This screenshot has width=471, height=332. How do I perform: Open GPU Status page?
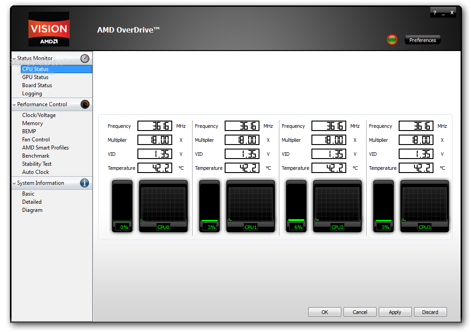[x=35, y=77]
